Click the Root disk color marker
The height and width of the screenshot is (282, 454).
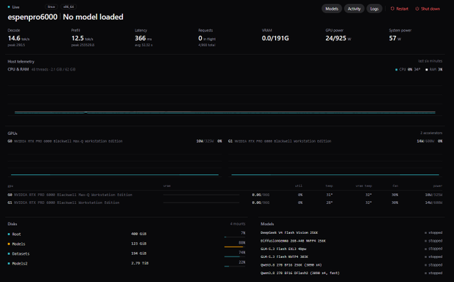coord(9,234)
